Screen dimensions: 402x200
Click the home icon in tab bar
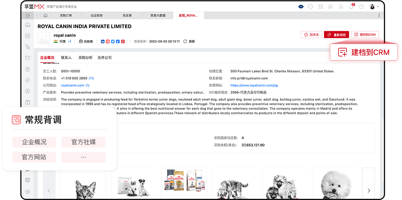[x=46, y=15]
